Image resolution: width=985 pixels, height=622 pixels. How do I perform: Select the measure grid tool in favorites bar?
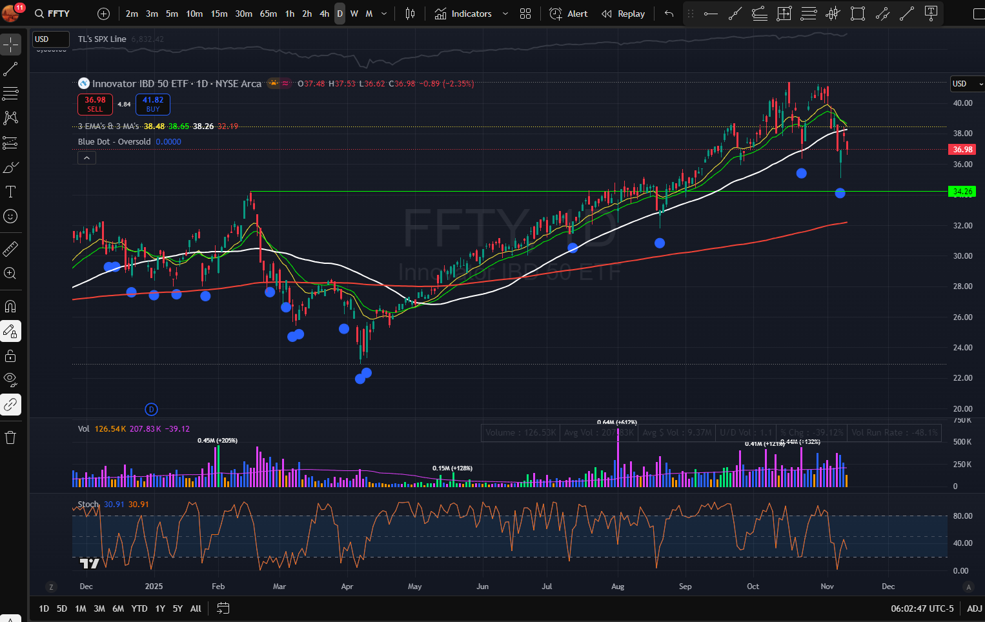click(x=784, y=14)
